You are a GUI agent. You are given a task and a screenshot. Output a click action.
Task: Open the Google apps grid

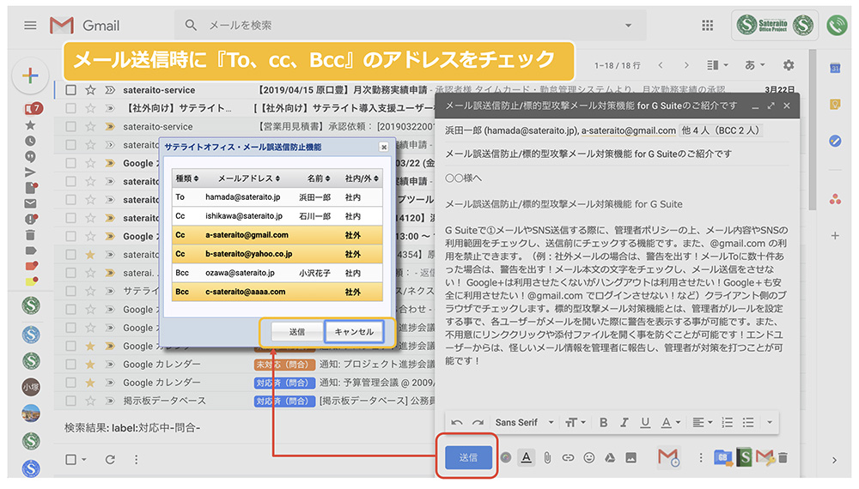click(707, 25)
